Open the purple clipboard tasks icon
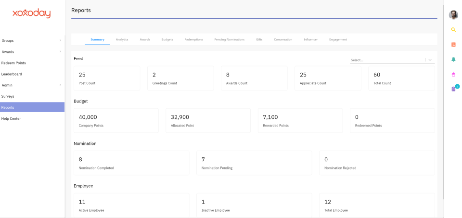The width and height of the screenshot is (462, 218). pyautogui.click(x=453, y=89)
